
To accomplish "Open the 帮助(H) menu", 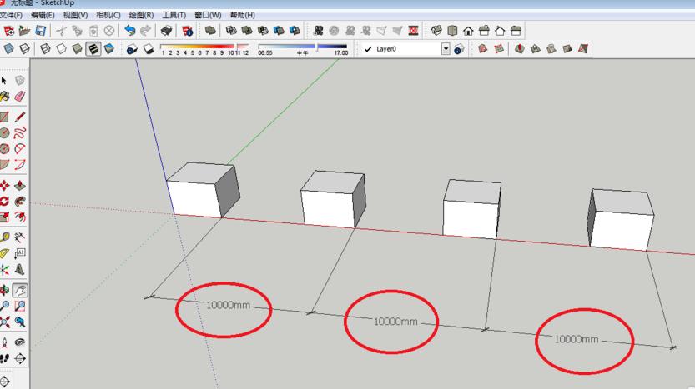I will click(242, 15).
